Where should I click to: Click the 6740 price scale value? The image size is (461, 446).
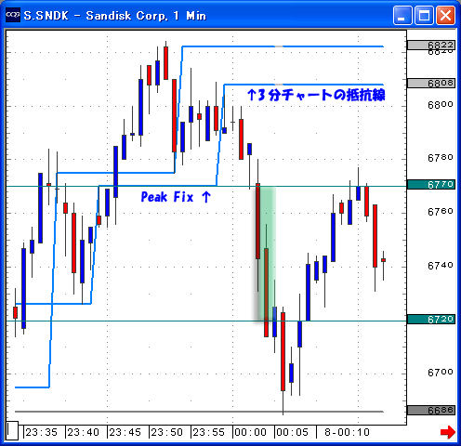click(x=441, y=266)
